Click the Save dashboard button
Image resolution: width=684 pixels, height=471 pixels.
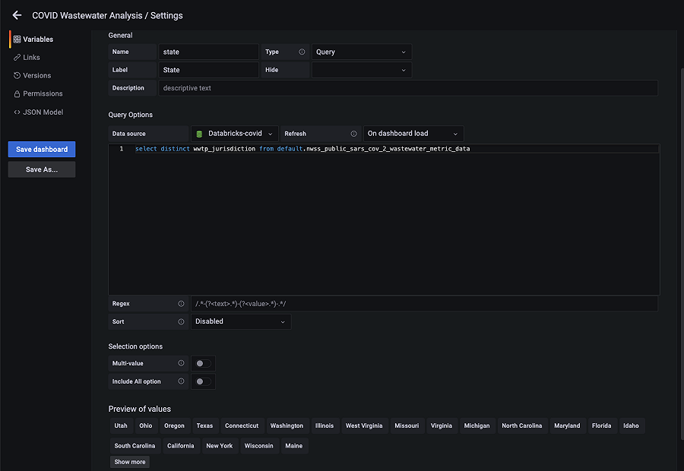[41, 149]
